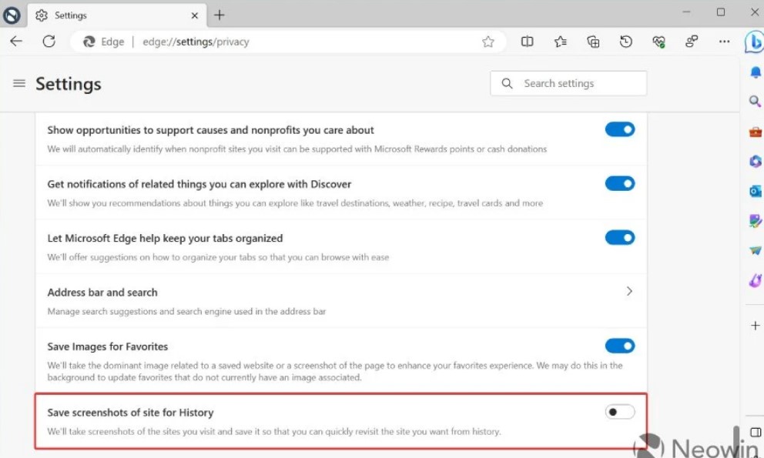The height and width of the screenshot is (458, 764).
Task: Open sidebar search magnifier
Action: [756, 102]
